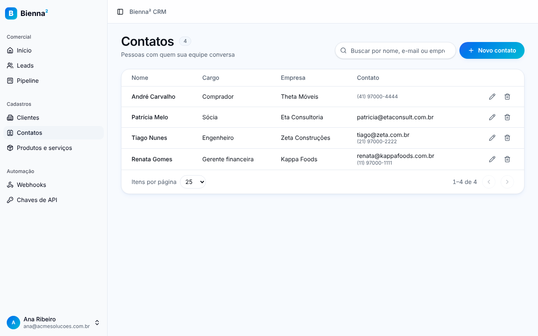Click the Novo contato button
This screenshot has height=336, width=538.
coord(492,50)
